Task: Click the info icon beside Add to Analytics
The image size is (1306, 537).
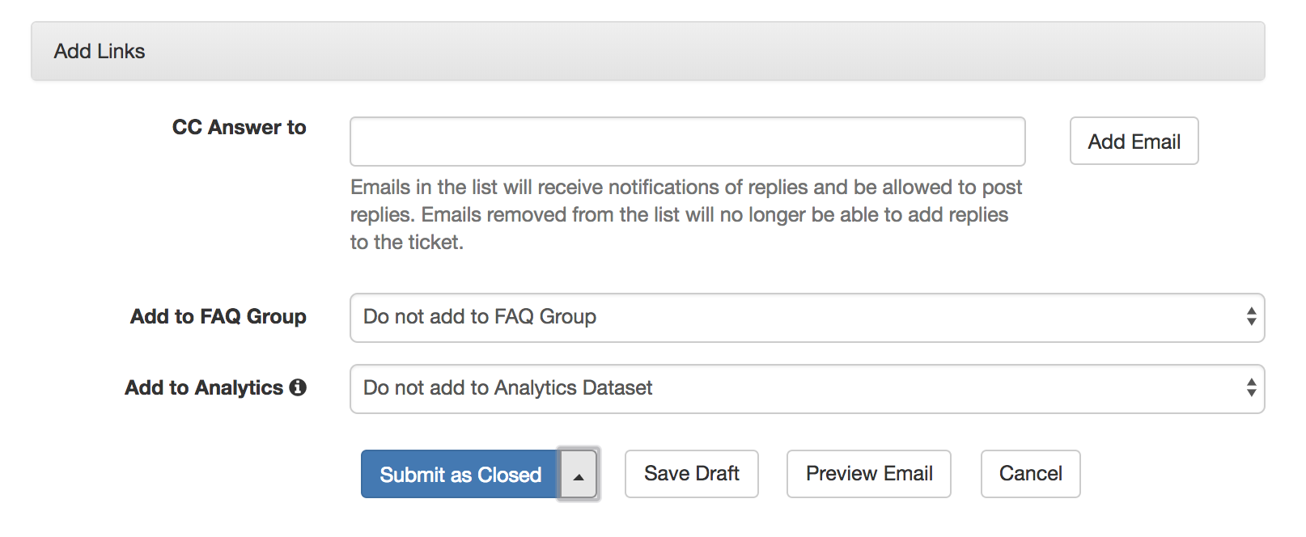Action: coord(298,387)
